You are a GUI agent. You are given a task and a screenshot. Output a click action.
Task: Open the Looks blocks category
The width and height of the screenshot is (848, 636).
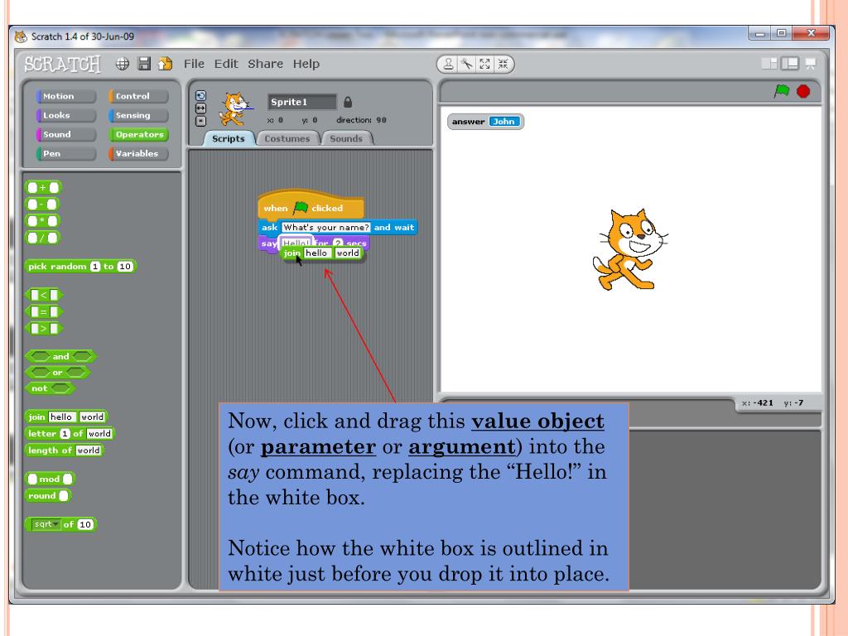66,115
